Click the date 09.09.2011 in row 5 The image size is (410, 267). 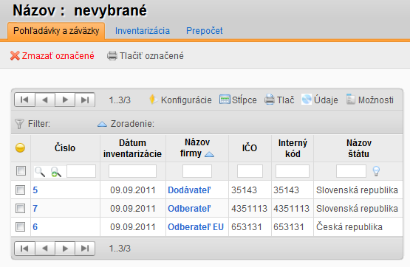pyautogui.click(x=133, y=190)
